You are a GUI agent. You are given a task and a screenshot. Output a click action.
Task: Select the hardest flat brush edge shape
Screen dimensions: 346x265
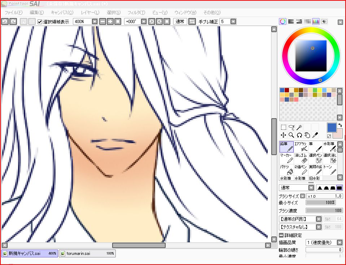[x=339, y=188]
